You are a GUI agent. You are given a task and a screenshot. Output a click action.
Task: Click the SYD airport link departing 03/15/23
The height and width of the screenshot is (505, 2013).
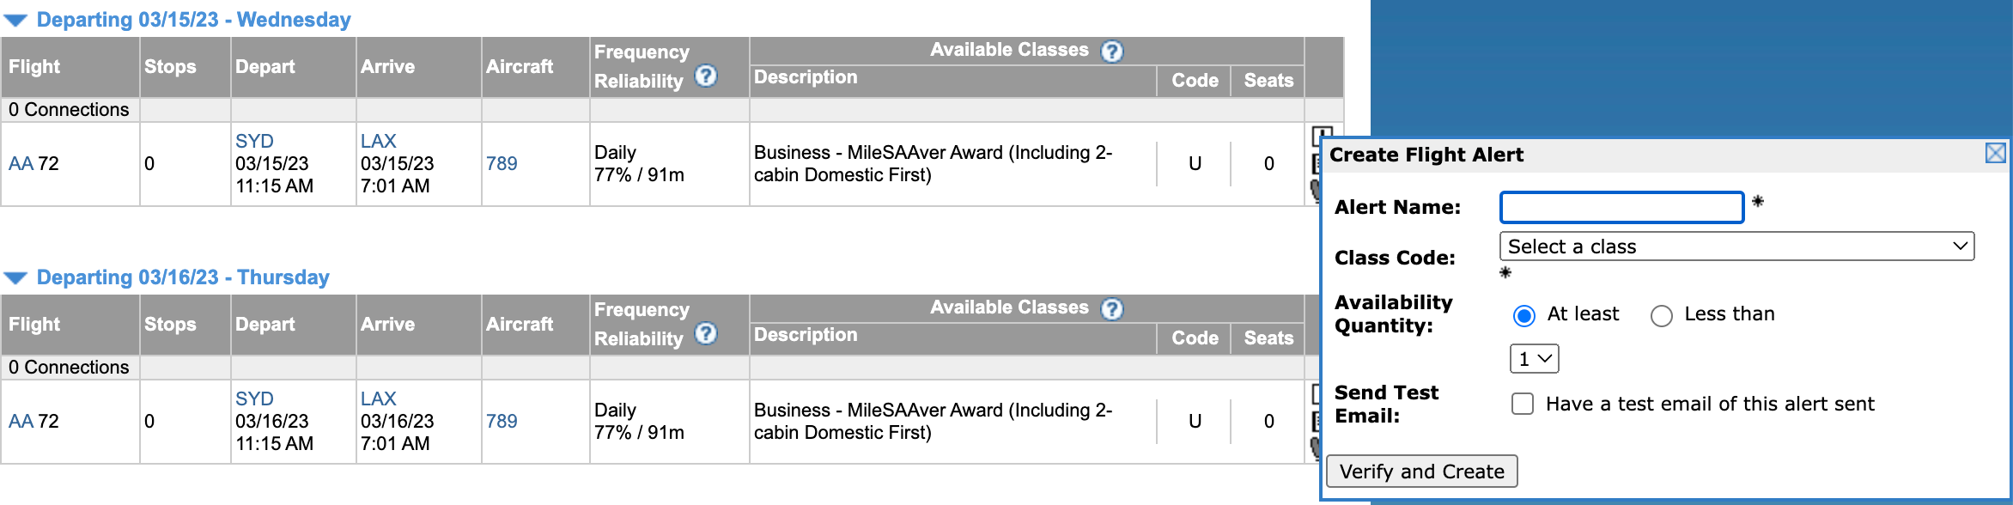click(254, 142)
